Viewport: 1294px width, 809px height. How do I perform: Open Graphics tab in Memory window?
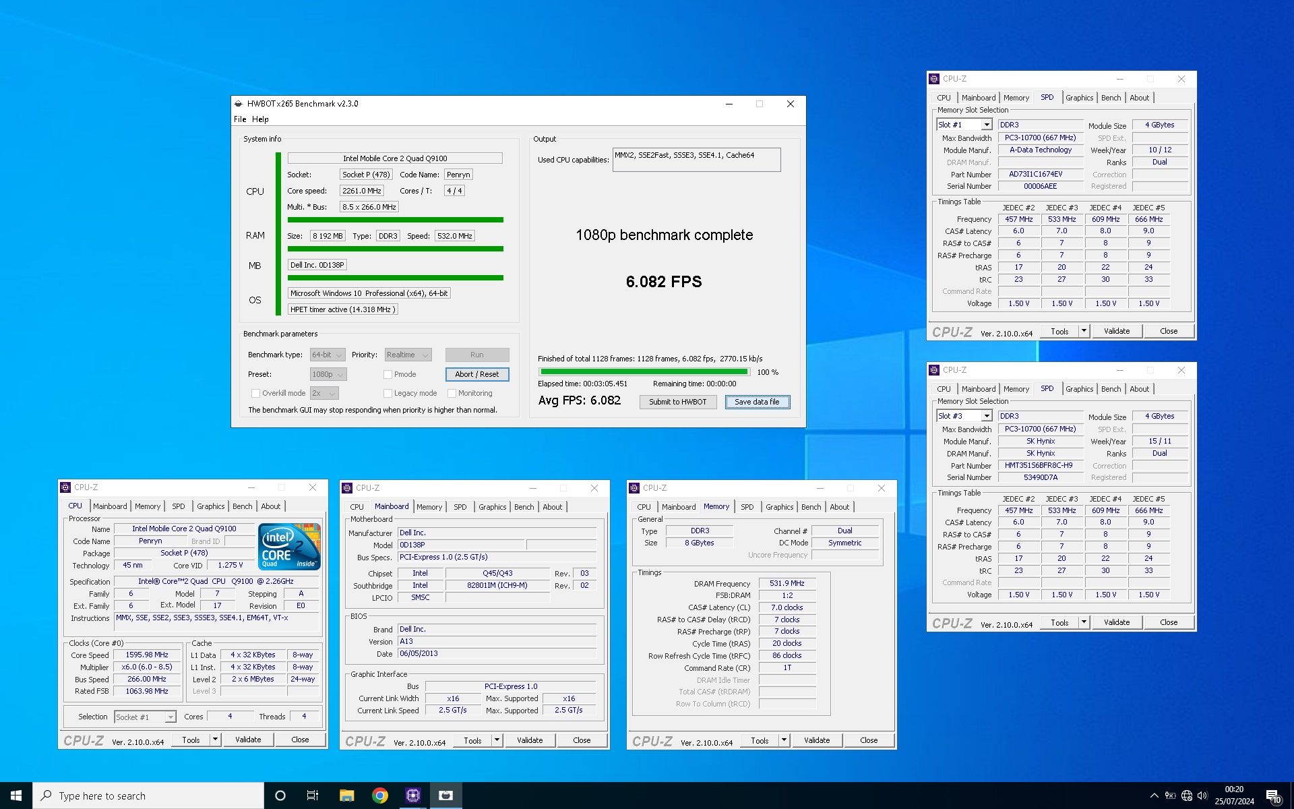(x=780, y=507)
